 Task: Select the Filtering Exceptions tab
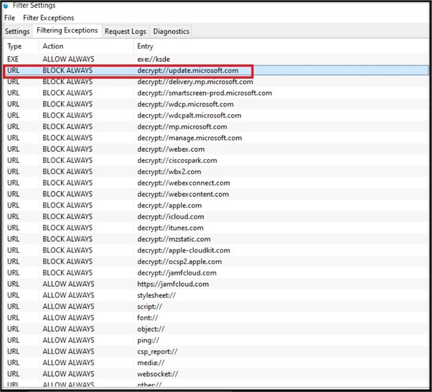67,30
